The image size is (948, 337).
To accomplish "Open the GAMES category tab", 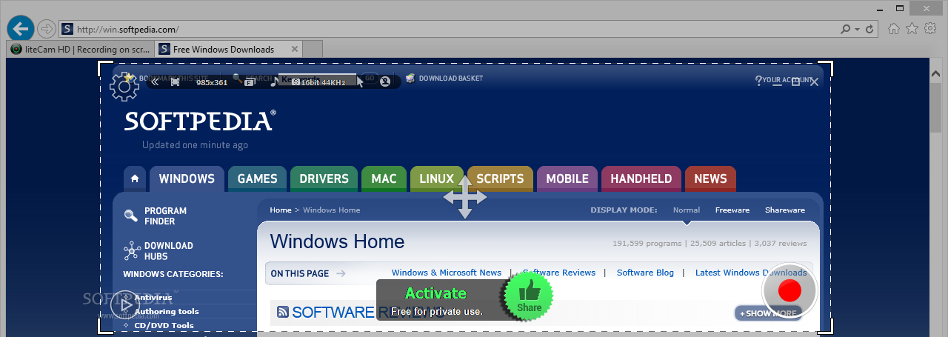I will tap(257, 178).
